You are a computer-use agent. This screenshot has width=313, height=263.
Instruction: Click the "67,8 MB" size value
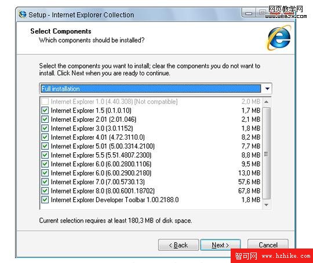coord(249,191)
